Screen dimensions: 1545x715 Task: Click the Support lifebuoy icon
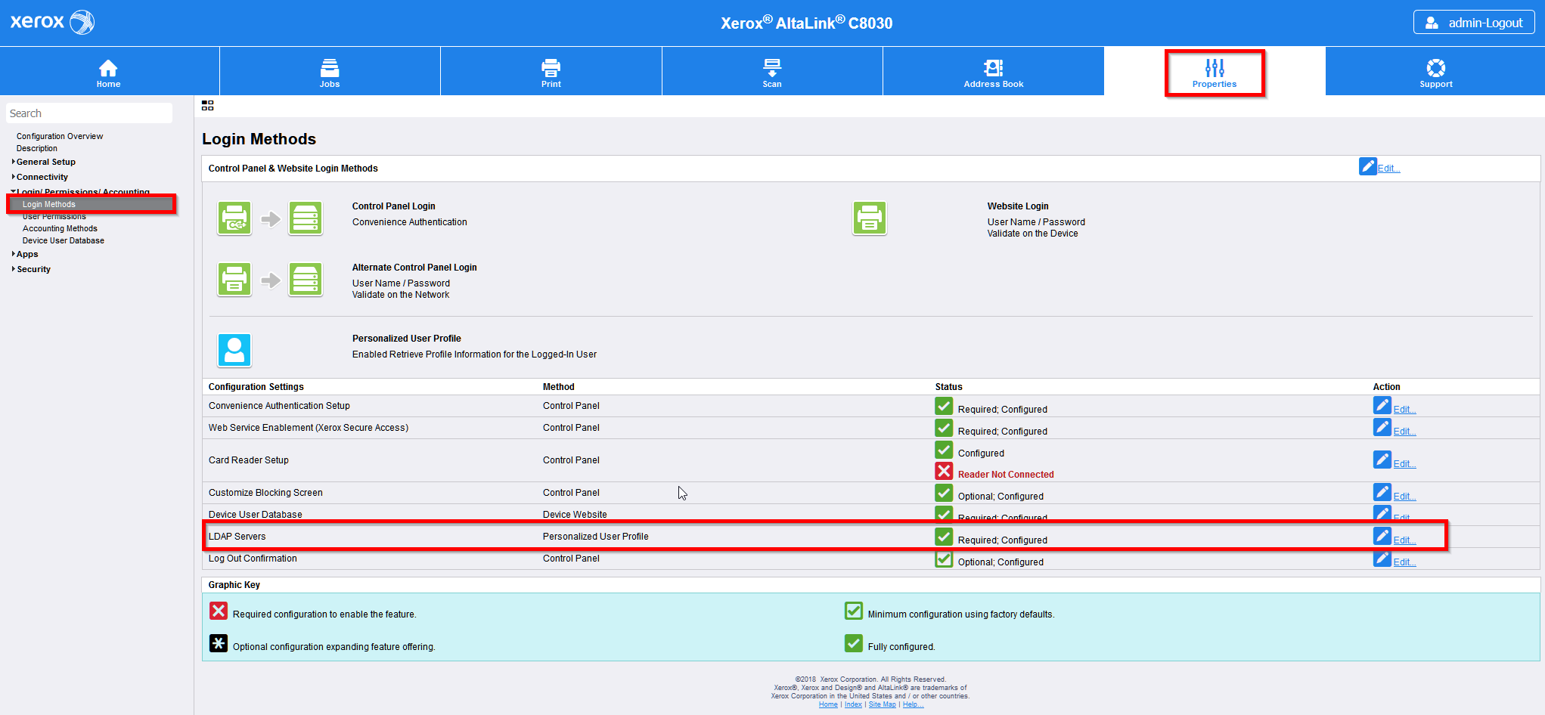pyautogui.click(x=1435, y=68)
